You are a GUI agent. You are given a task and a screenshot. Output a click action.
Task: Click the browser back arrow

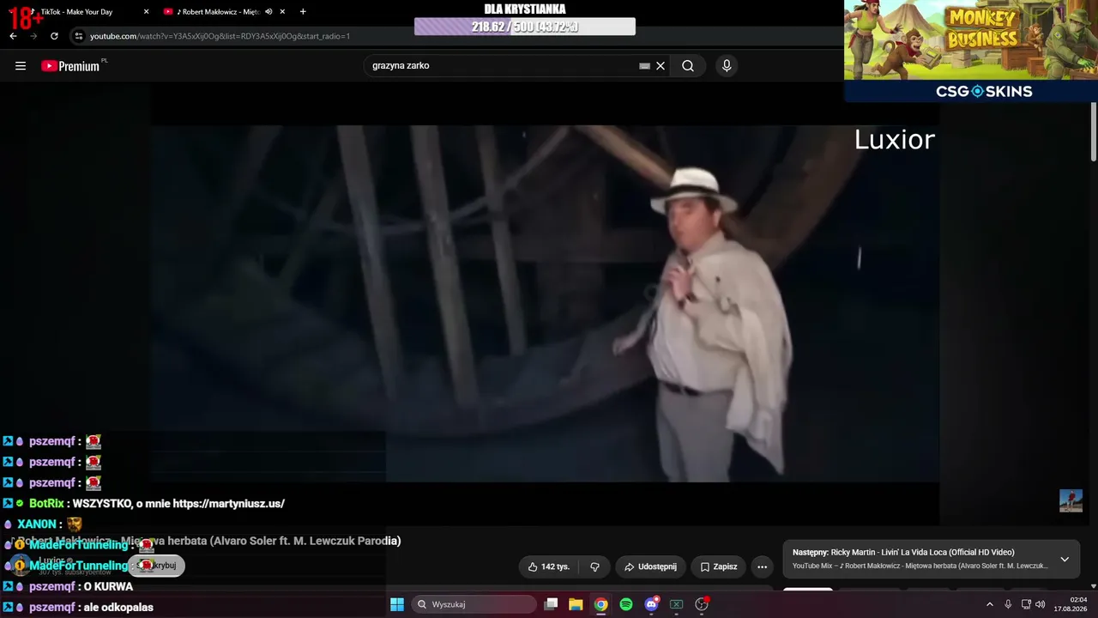tap(13, 36)
